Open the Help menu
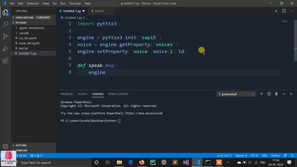 click(87, 3)
